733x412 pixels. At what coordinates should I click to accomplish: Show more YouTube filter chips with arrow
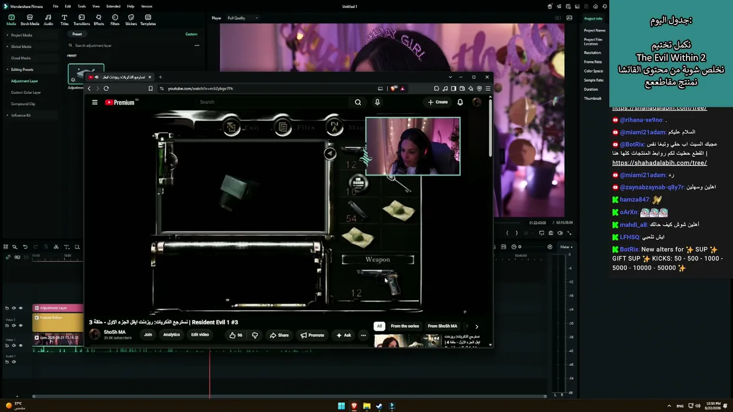(x=476, y=327)
